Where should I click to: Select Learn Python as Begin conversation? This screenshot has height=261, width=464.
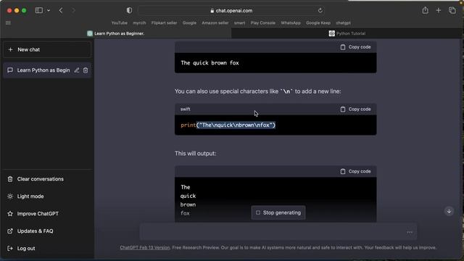click(x=43, y=70)
